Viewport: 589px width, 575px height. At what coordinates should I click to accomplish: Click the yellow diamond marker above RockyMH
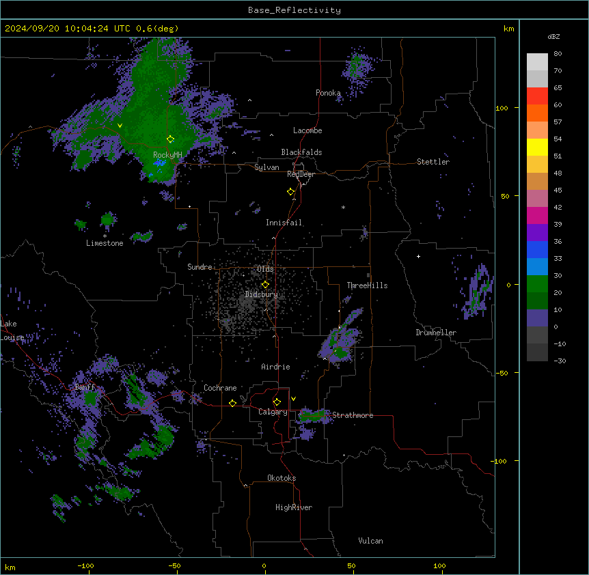(171, 139)
